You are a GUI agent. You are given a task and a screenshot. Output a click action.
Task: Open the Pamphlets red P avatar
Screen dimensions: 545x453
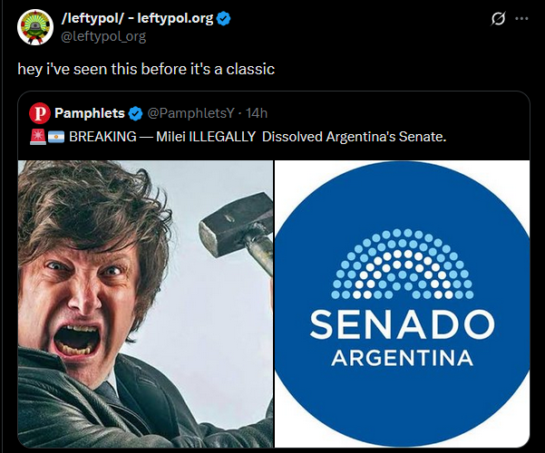[x=40, y=113]
